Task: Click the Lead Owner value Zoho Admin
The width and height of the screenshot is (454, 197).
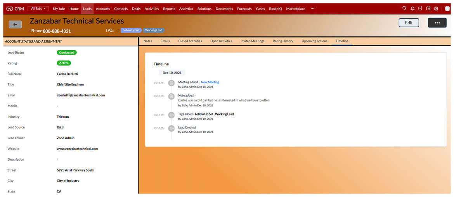Action: pos(66,138)
